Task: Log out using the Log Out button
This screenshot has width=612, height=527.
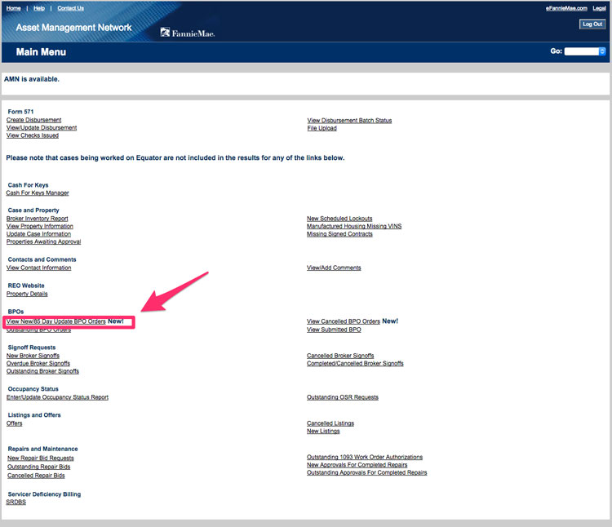Action: coord(592,24)
